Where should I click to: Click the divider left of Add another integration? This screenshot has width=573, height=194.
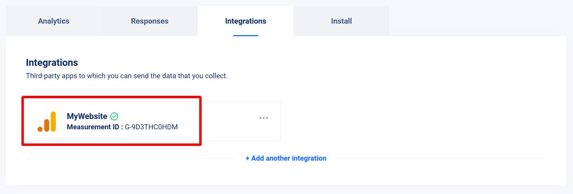(131, 158)
